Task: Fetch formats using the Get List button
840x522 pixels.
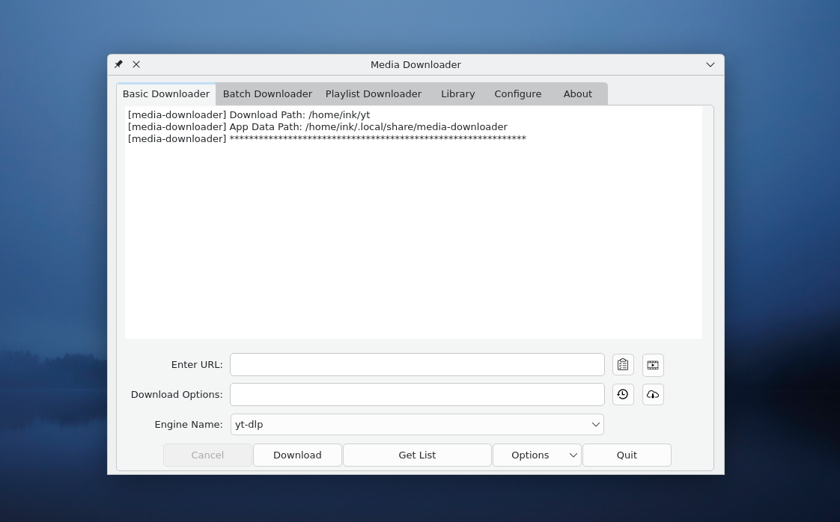Action: pos(417,455)
